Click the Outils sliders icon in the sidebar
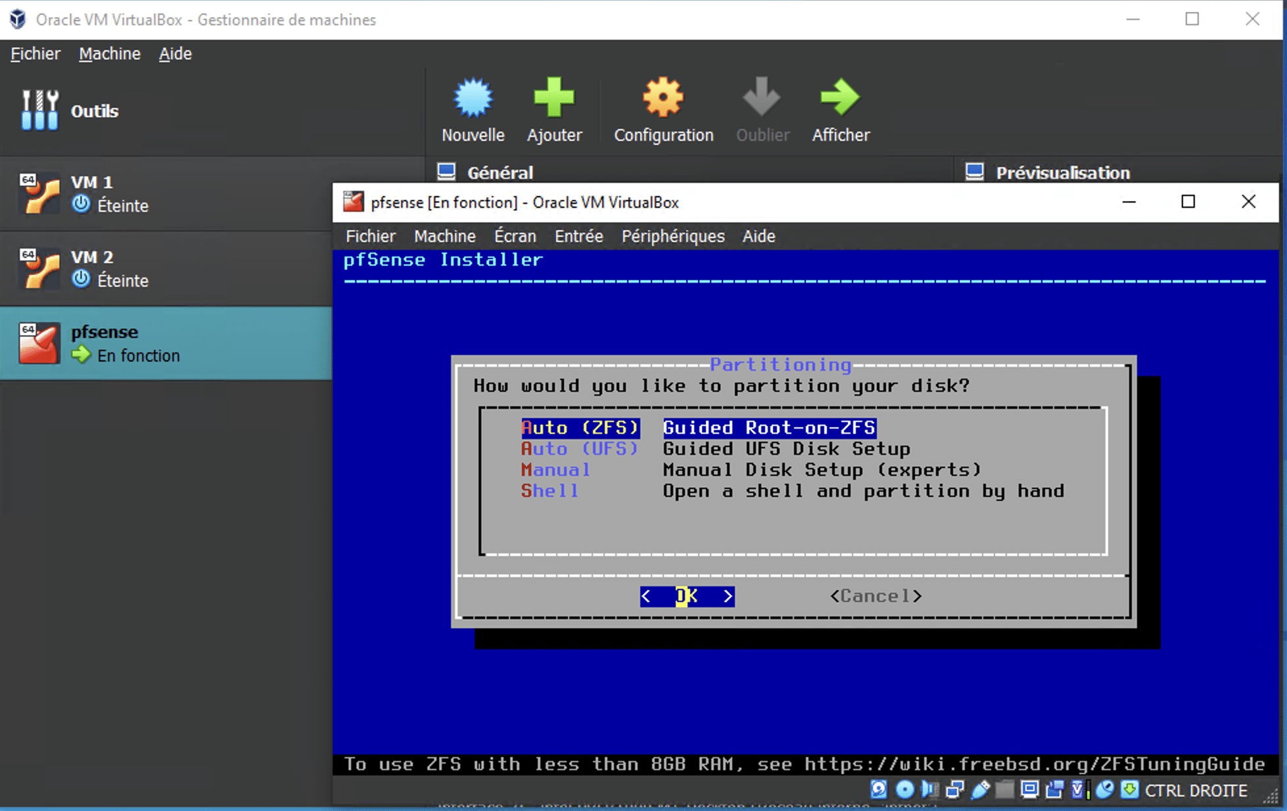Viewport: 1287px width, 811px height. click(x=39, y=109)
